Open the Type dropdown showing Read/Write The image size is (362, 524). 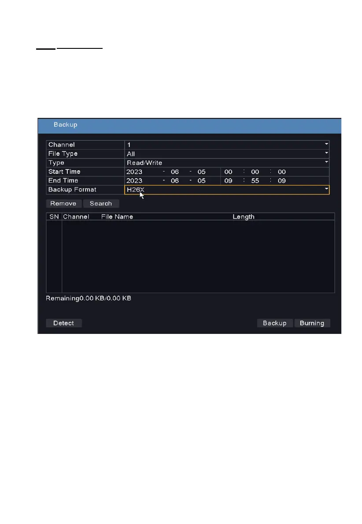(227, 163)
